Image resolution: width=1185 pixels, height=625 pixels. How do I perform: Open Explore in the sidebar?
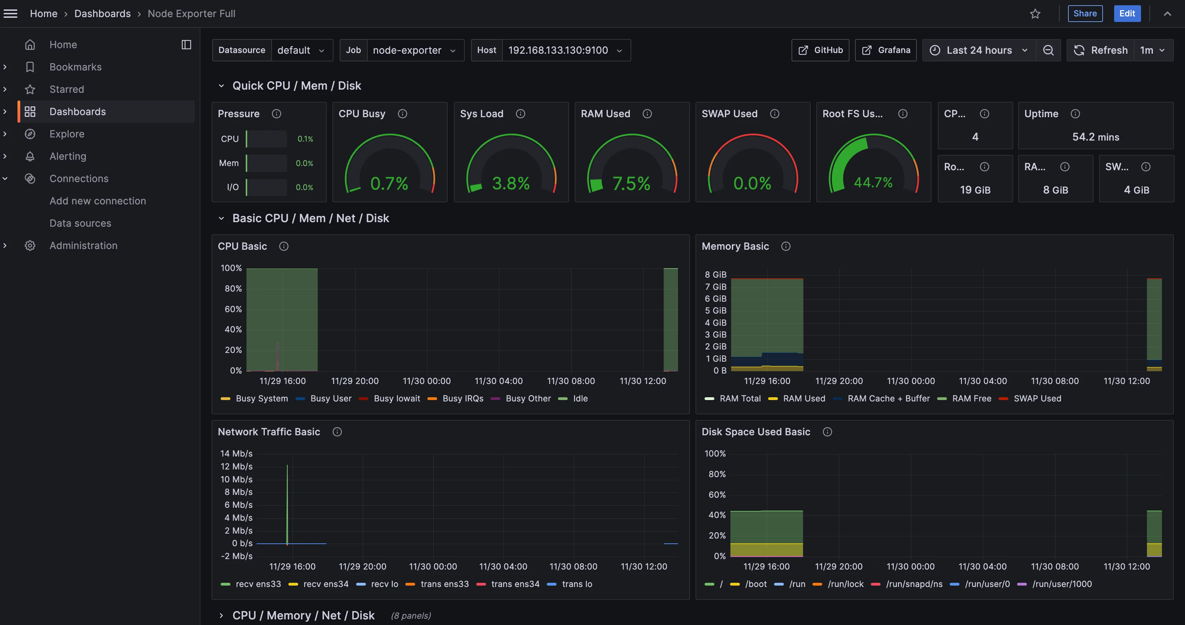(67, 134)
